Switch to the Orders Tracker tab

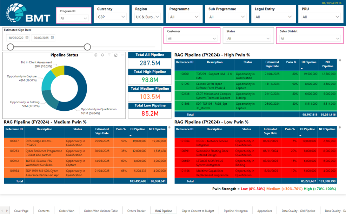[x=136, y=211]
